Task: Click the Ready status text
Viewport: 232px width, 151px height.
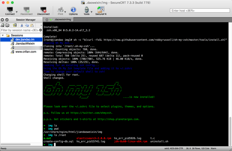Action: (3, 148)
